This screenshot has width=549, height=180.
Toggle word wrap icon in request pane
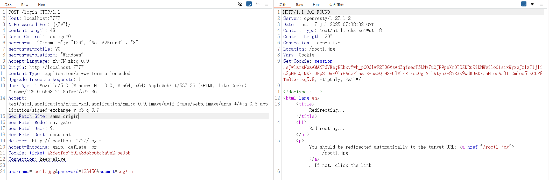click(x=249, y=4)
